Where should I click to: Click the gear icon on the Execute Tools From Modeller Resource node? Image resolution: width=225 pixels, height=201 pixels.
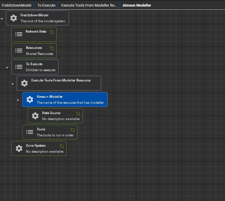24,83
